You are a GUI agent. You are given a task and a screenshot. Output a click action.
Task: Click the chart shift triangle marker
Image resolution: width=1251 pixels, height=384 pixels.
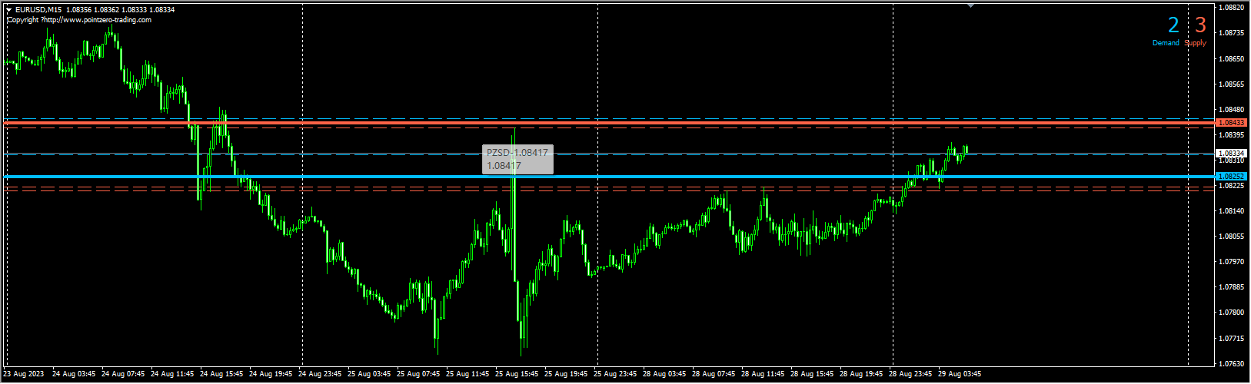point(970,5)
